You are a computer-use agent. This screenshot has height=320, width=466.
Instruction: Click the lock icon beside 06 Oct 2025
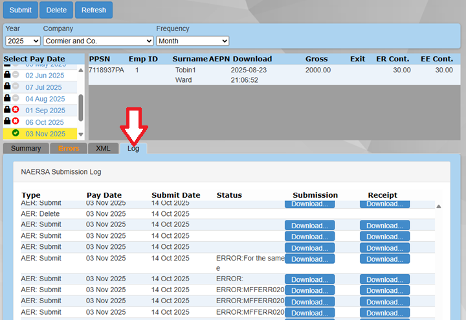click(7, 122)
